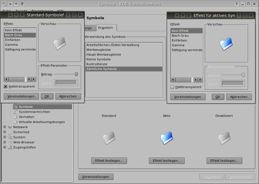
Task: Select Gamma in Standard-Symboleffekt list
Action: tap(20, 45)
